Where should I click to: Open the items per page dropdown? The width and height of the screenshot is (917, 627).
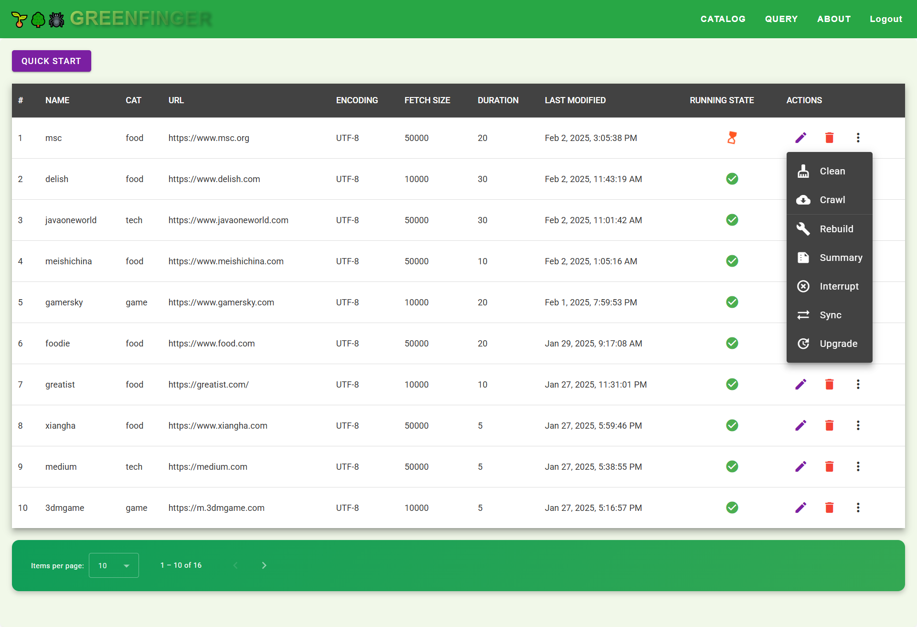tap(114, 565)
